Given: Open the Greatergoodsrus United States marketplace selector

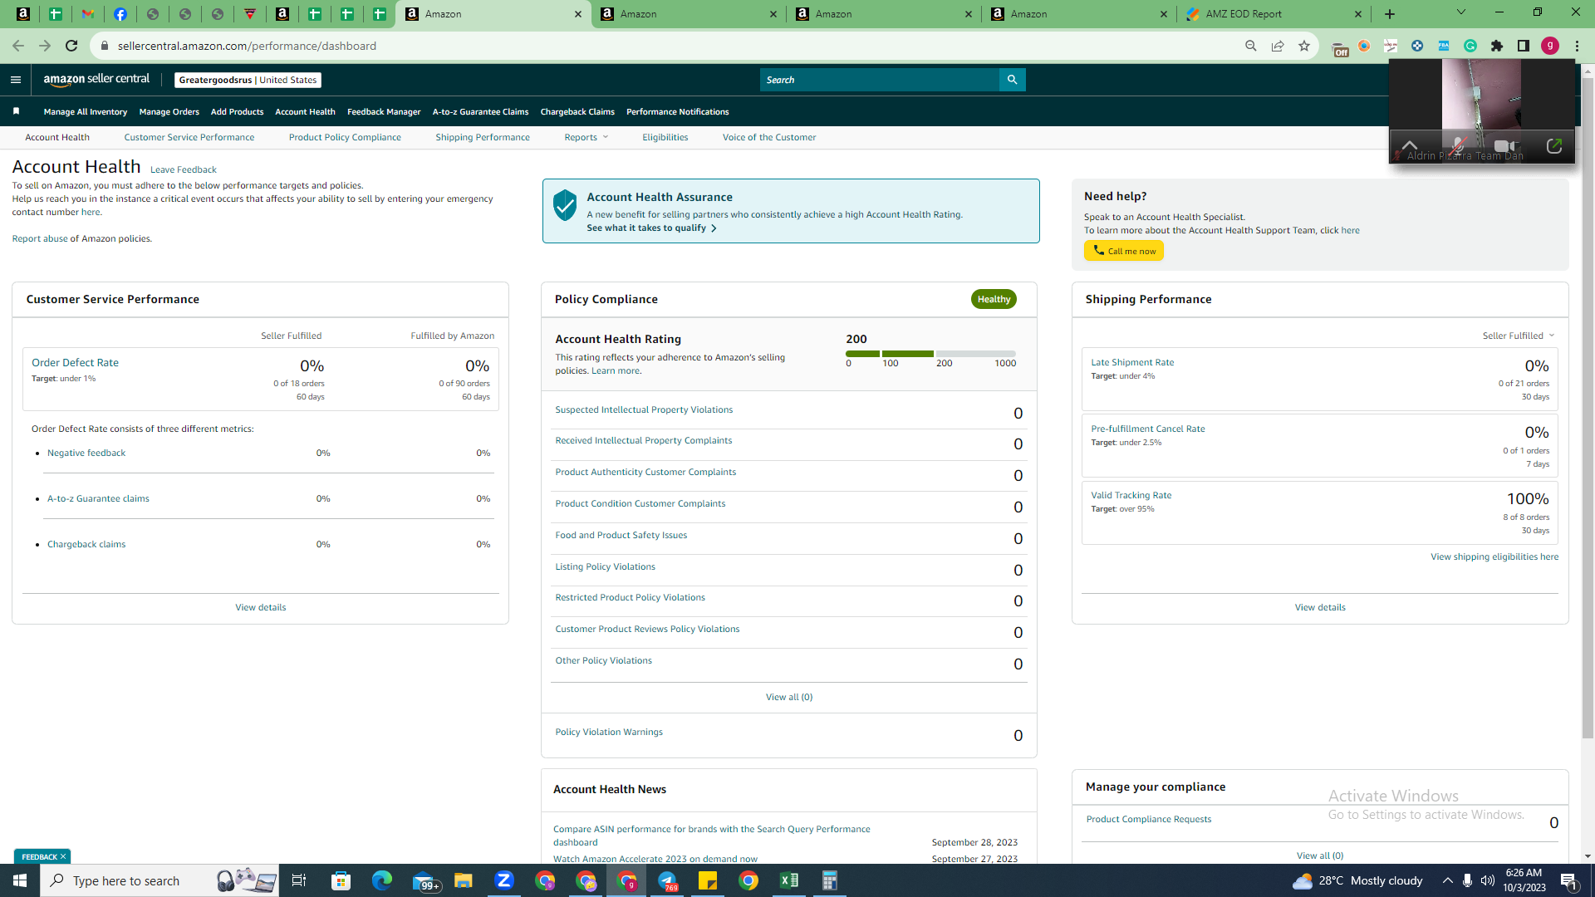Looking at the screenshot, I should pyautogui.click(x=248, y=80).
